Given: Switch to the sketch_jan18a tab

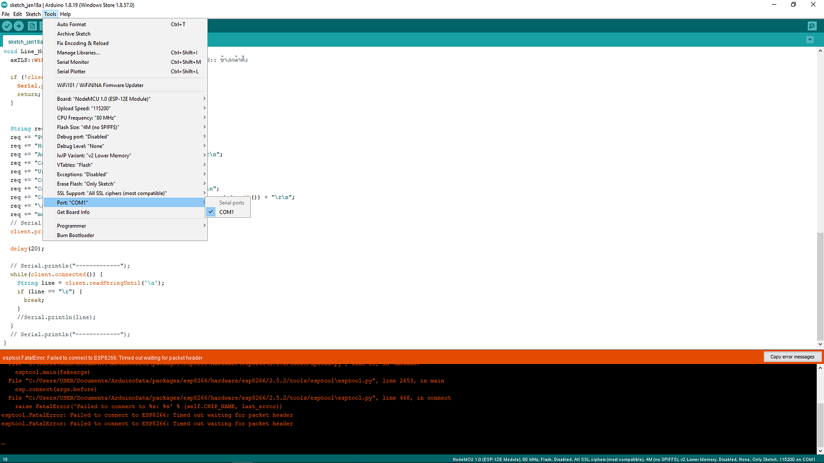Looking at the screenshot, I should coord(24,41).
